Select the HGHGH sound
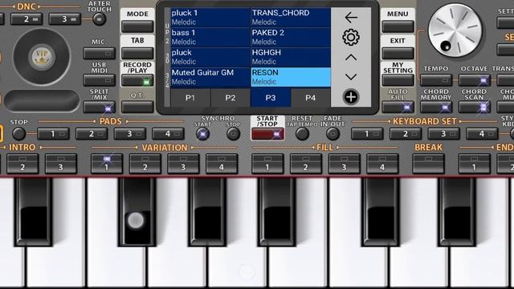 [x=291, y=57]
